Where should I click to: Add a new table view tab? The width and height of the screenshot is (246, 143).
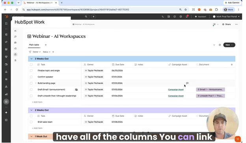(x=46, y=45)
